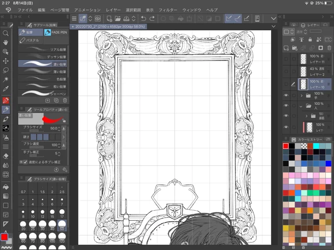Image resolution: width=334 pixels, height=250 pixels.
Task: Select the レイヤー 10 layer thumbnail
Action: (x=304, y=84)
